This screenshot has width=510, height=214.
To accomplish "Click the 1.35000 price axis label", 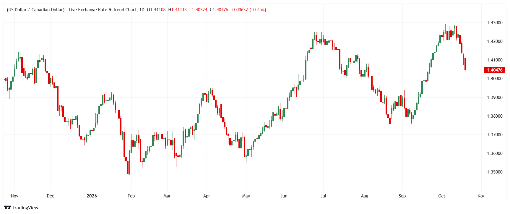I will click(x=495, y=172).
